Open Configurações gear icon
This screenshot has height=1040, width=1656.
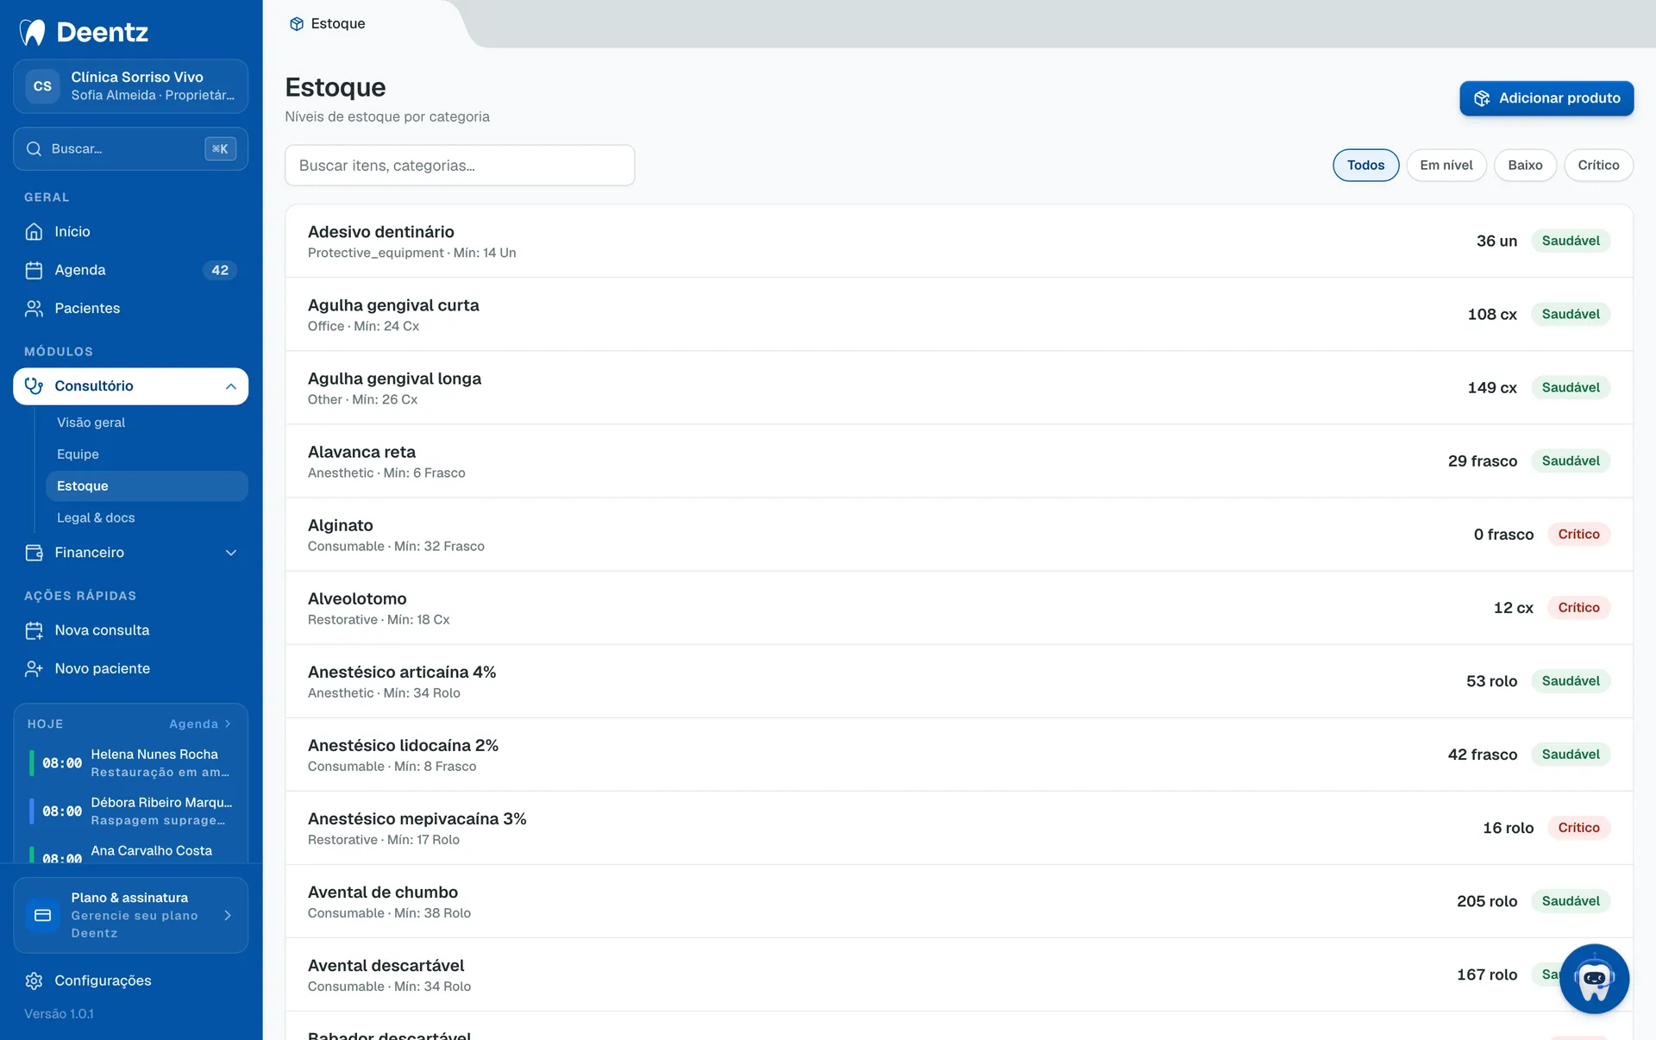coord(34,980)
